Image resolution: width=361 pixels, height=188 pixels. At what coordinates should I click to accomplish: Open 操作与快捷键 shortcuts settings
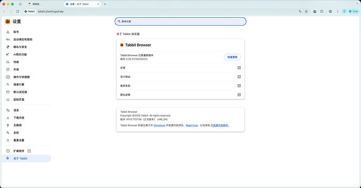pos(21,77)
